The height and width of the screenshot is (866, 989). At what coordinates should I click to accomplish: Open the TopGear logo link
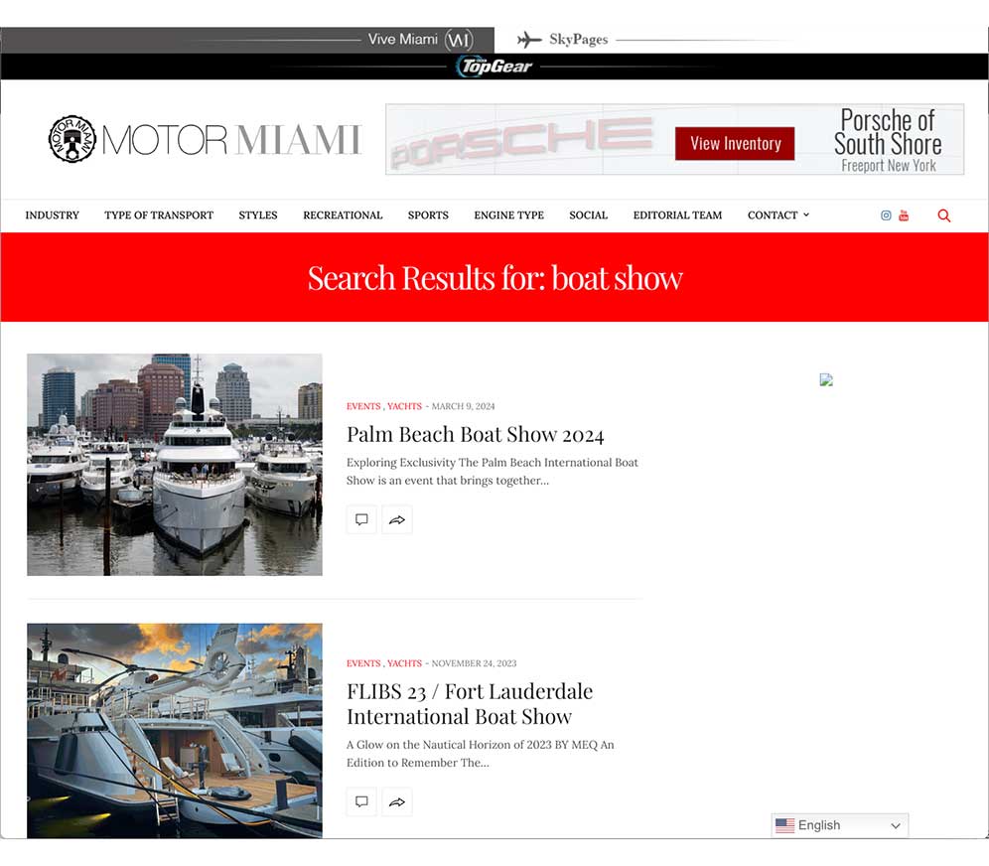click(494, 67)
